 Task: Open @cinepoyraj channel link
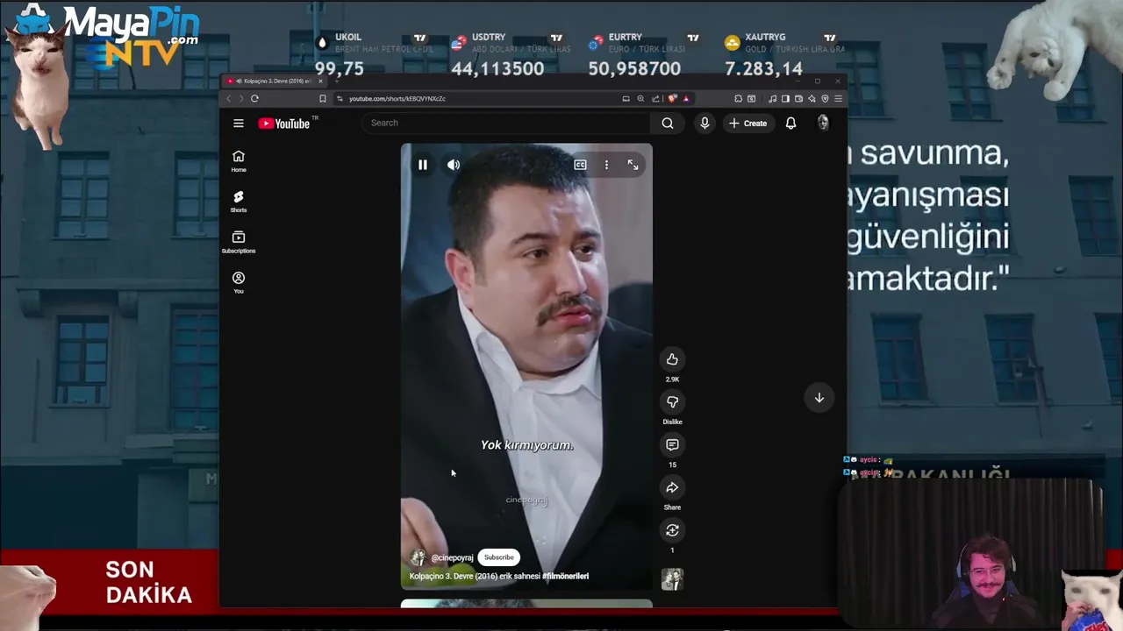(x=452, y=557)
